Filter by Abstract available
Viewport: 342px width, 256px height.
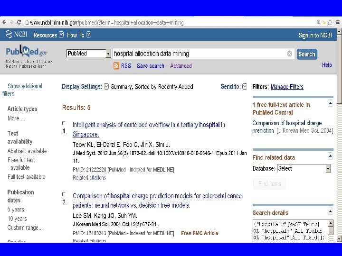pyautogui.click(x=27, y=151)
